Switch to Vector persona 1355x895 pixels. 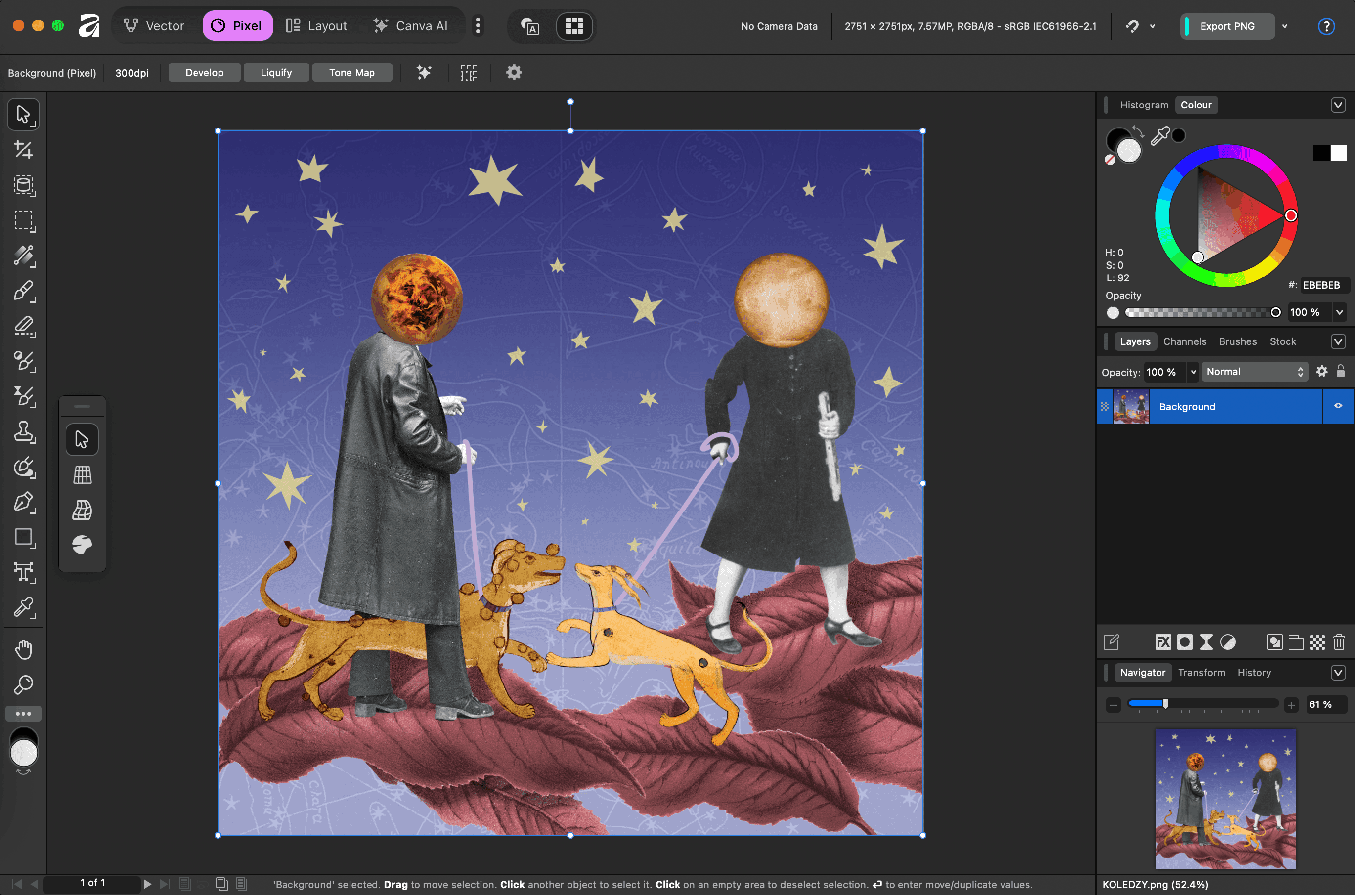point(154,26)
